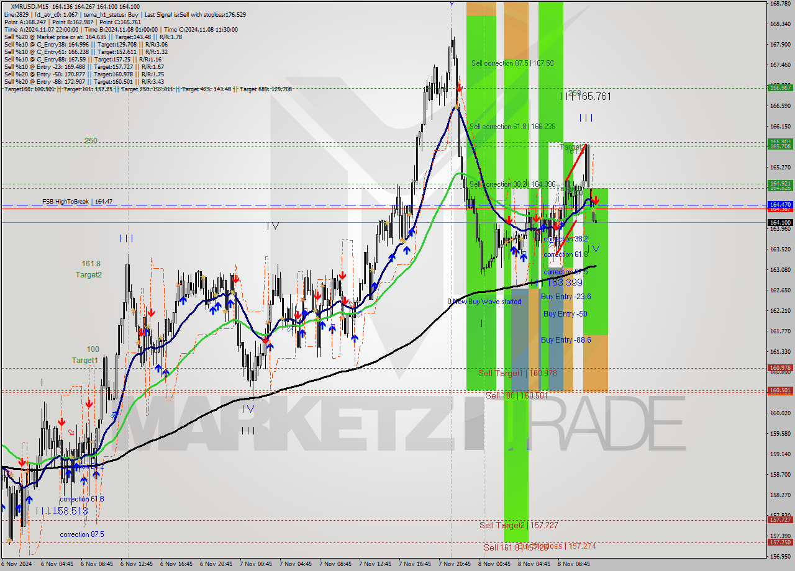
Task: Select the 'Buy Entry -50' label
Action: (565, 314)
